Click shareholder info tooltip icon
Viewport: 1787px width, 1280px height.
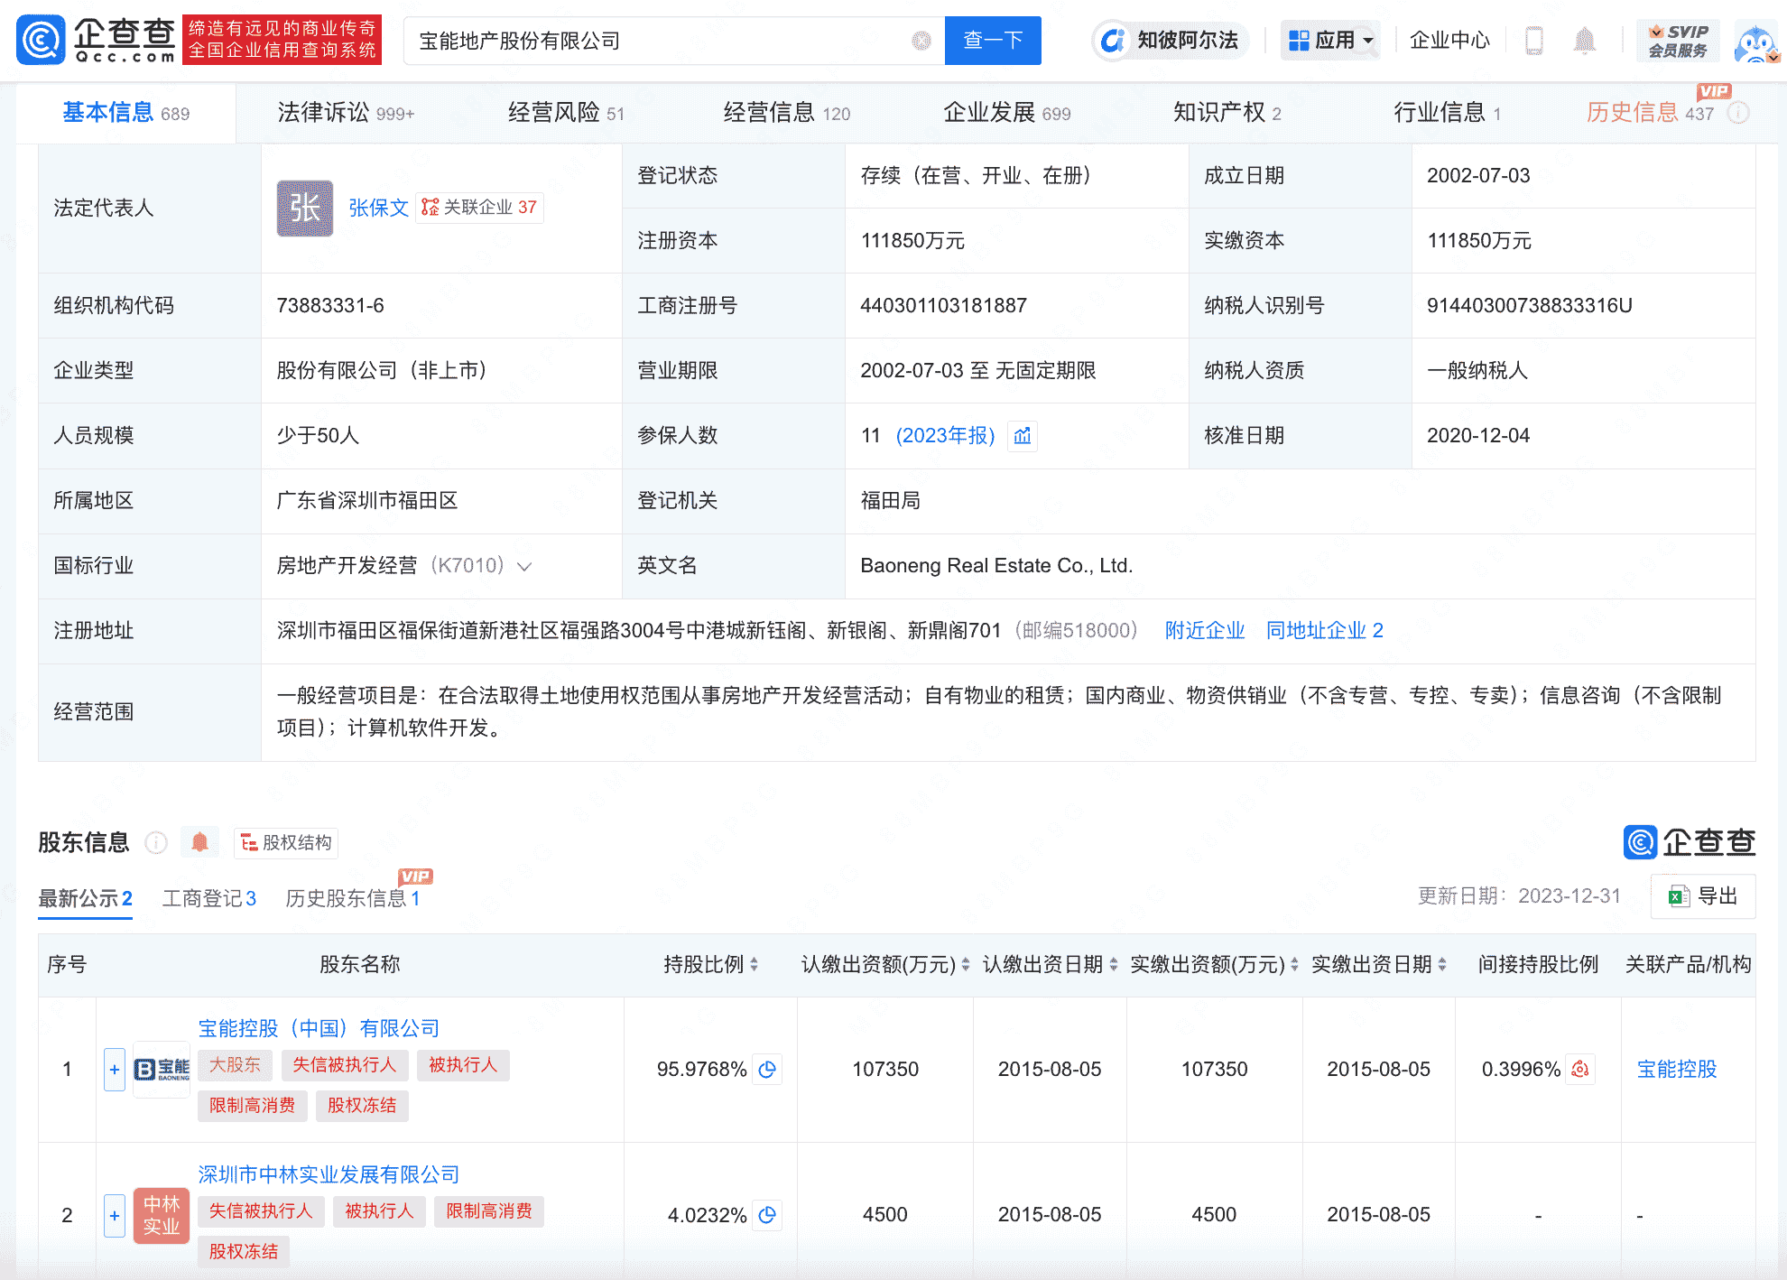156,842
